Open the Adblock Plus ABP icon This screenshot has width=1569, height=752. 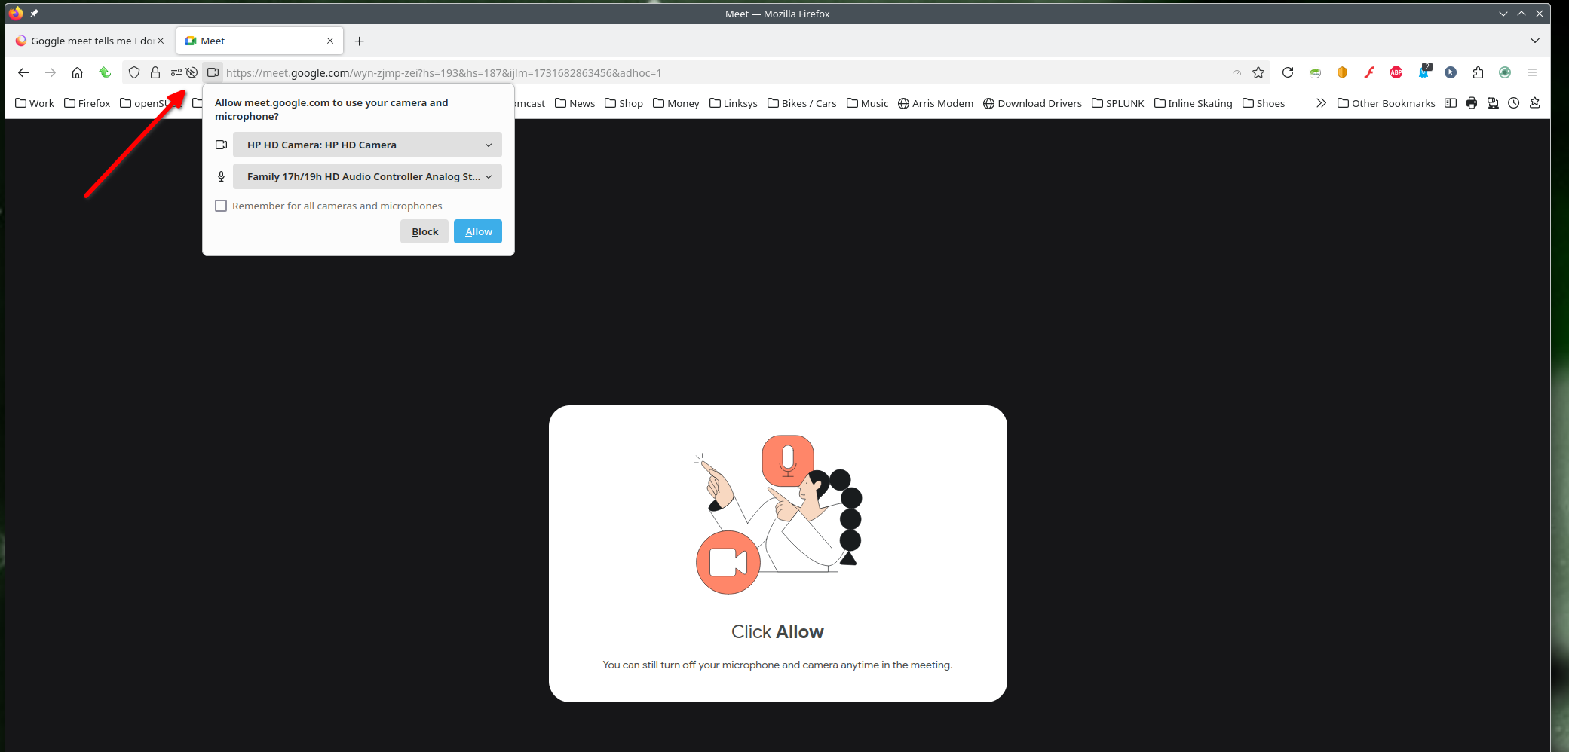(1396, 72)
